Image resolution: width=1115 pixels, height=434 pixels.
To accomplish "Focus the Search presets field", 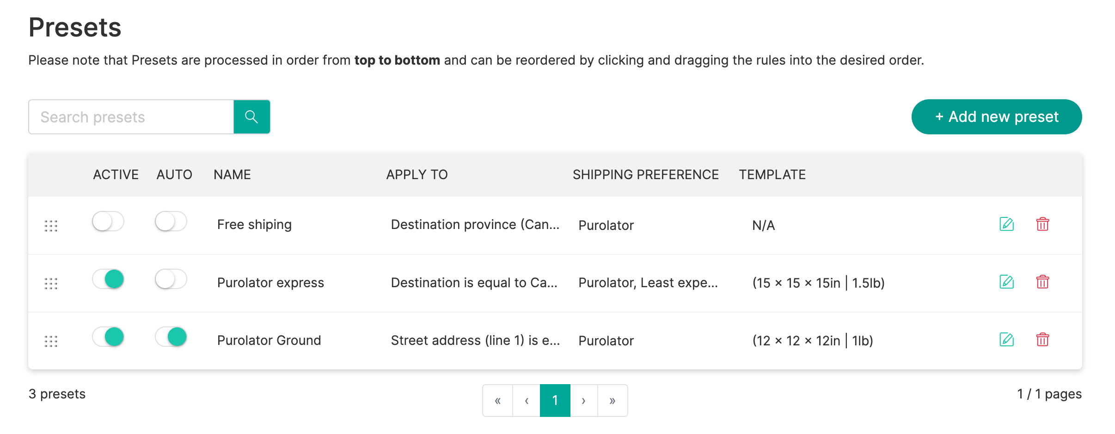I will click(131, 117).
